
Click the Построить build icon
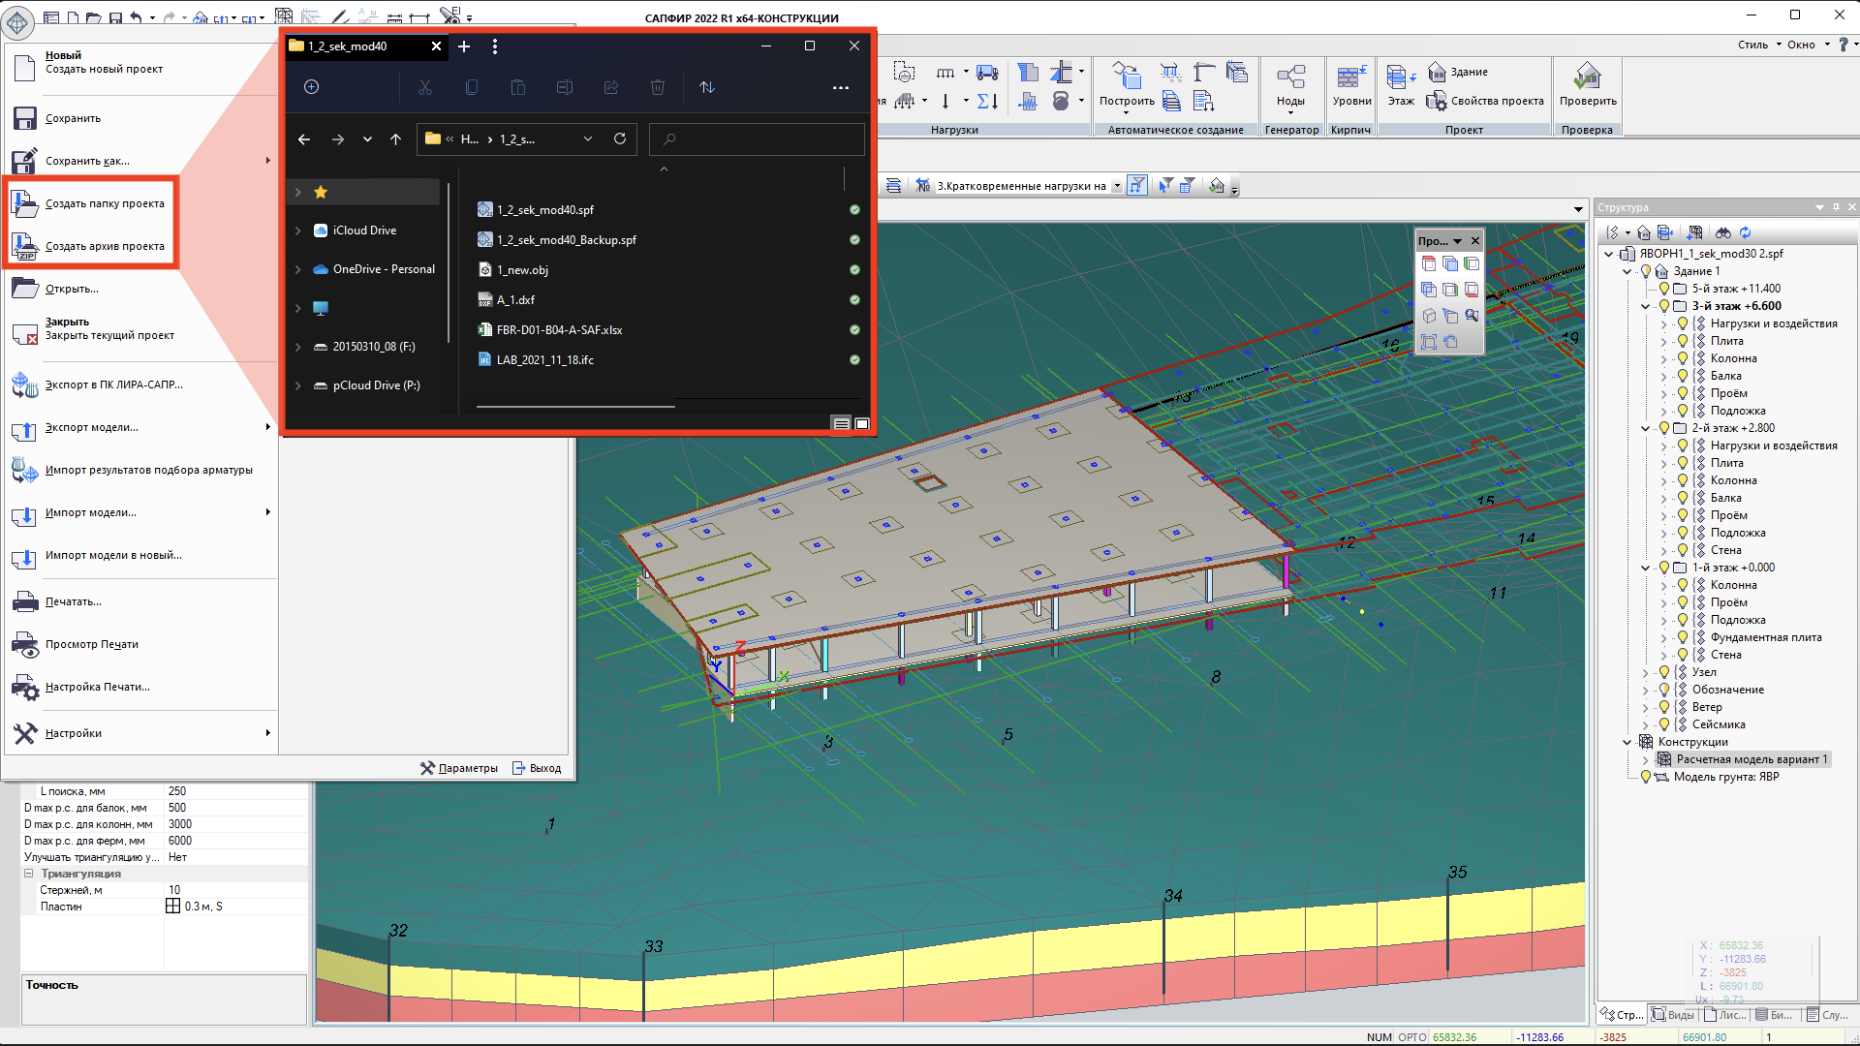(x=1126, y=77)
